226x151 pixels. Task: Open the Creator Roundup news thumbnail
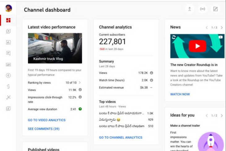pos(197,46)
